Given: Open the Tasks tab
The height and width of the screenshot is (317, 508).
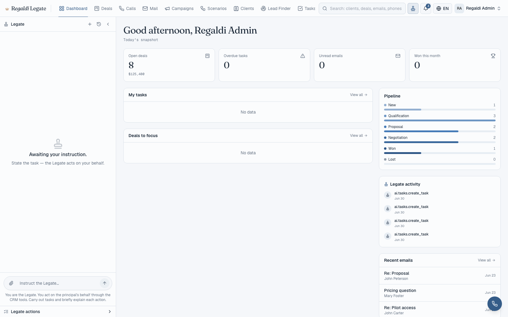Looking at the screenshot, I should click(306, 8).
